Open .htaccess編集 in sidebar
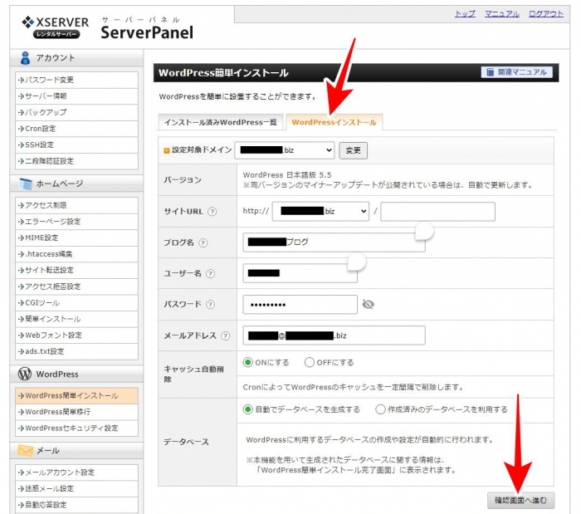 [76, 254]
